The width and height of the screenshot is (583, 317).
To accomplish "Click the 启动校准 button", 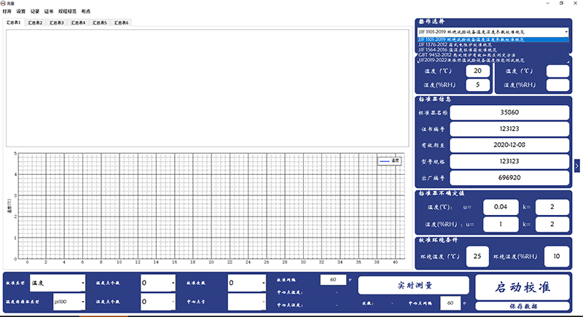I will click(523, 287).
